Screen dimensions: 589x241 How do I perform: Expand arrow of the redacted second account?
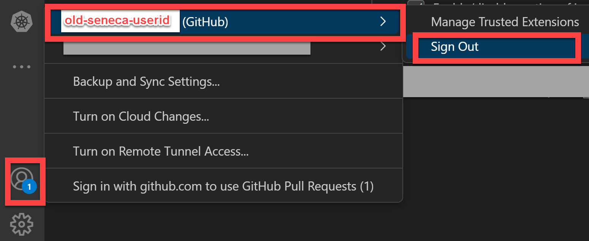383,46
